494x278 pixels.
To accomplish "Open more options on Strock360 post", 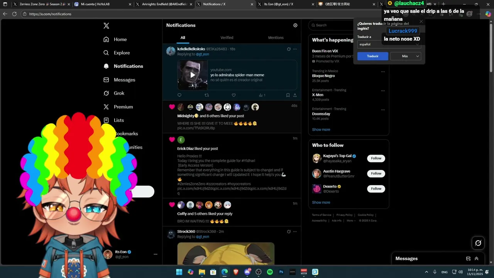I will click(295, 232).
